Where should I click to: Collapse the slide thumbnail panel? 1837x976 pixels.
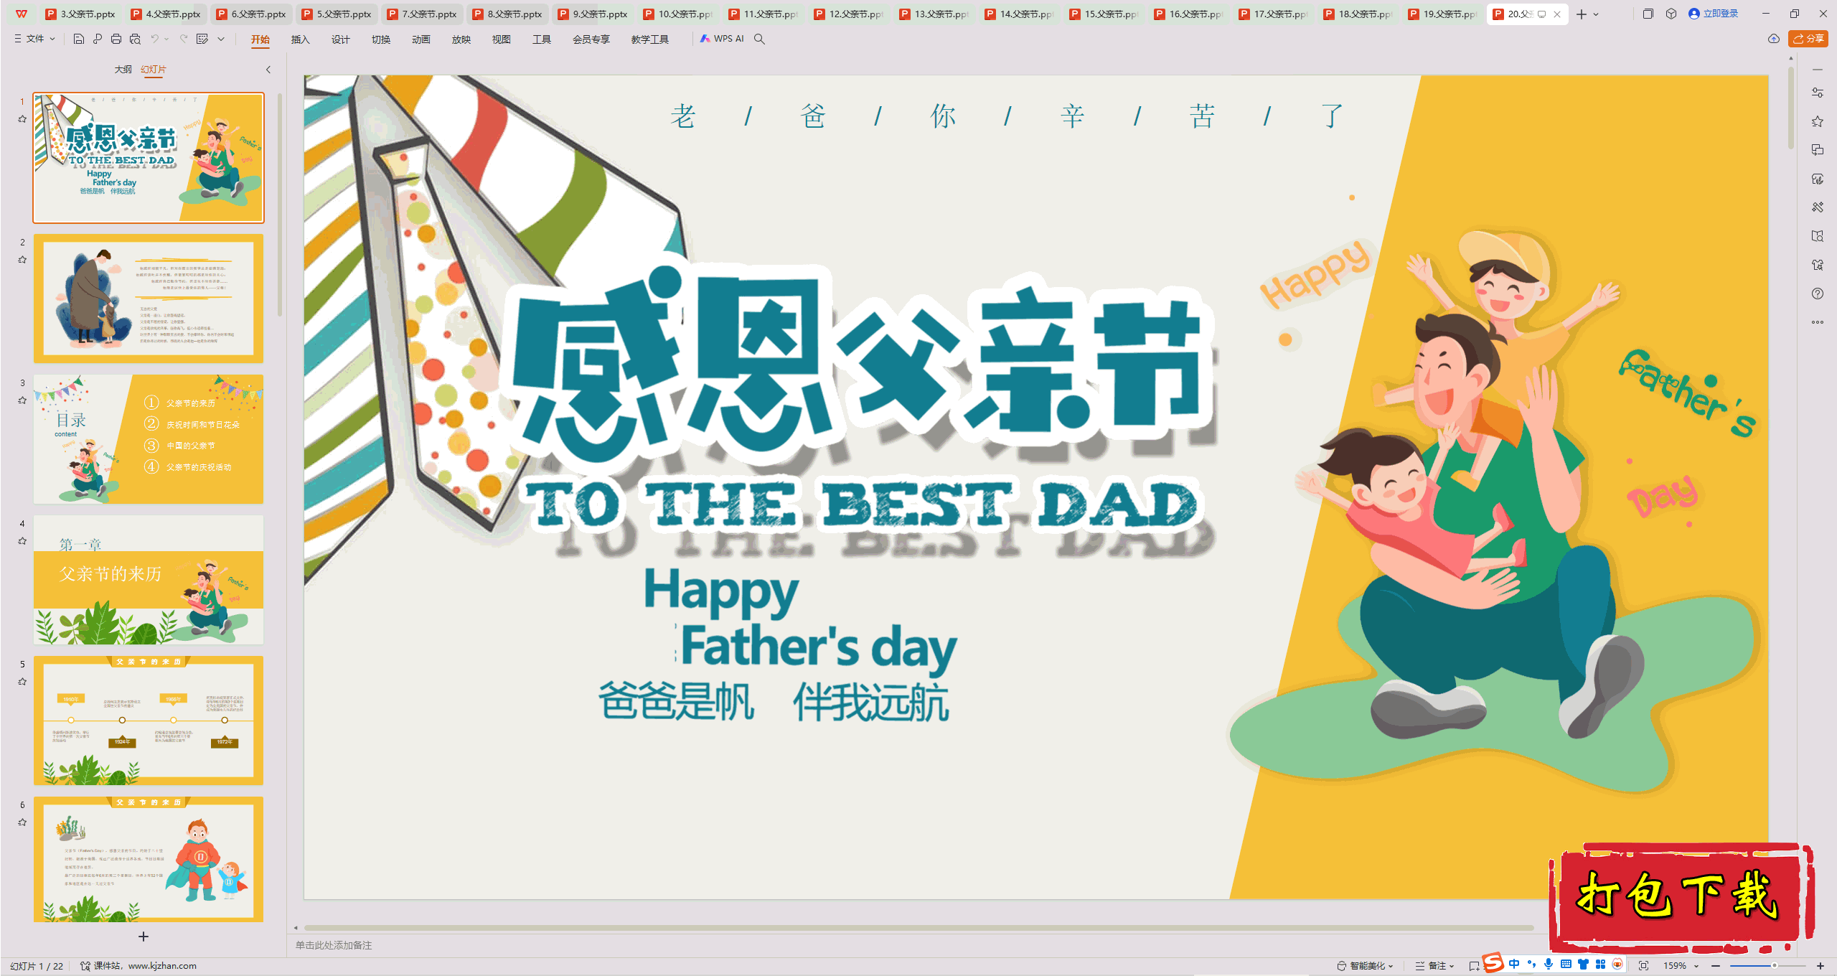tap(268, 70)
